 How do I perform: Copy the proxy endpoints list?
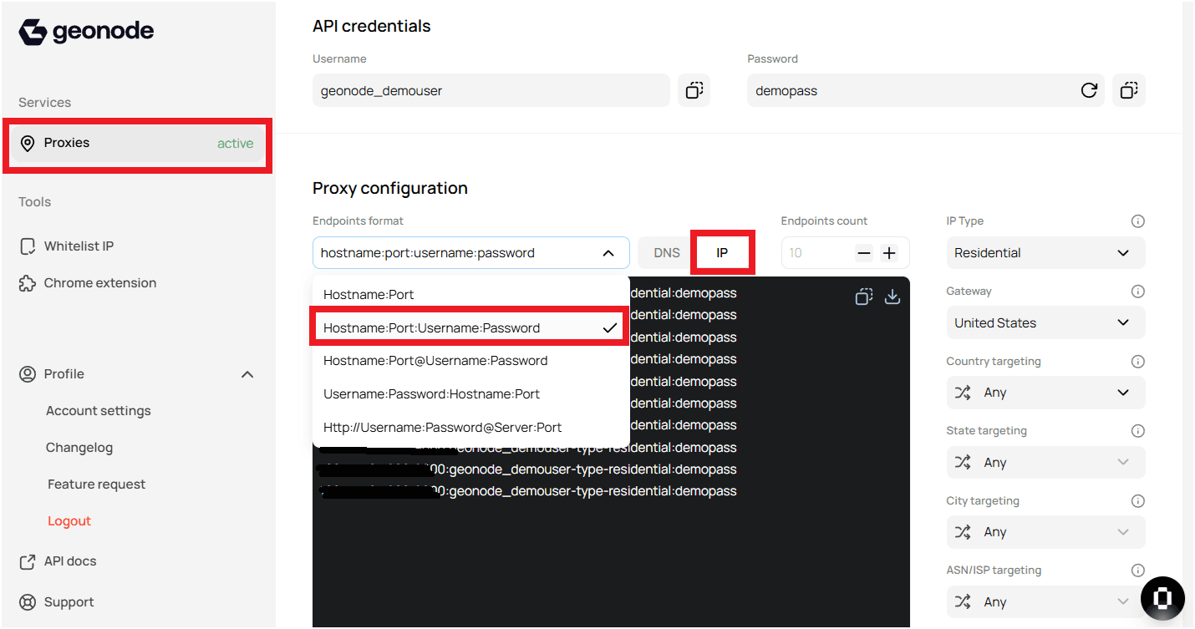pyautogui.click(x=864, y=296)
